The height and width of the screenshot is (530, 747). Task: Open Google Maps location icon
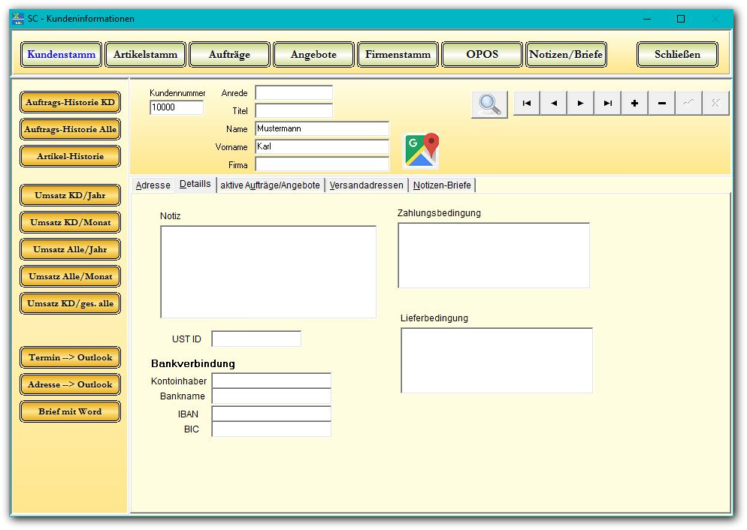click(421, 150)
